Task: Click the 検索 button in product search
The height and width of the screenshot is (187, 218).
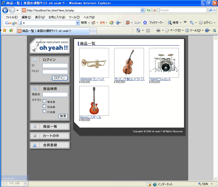Action: (63, 116)
